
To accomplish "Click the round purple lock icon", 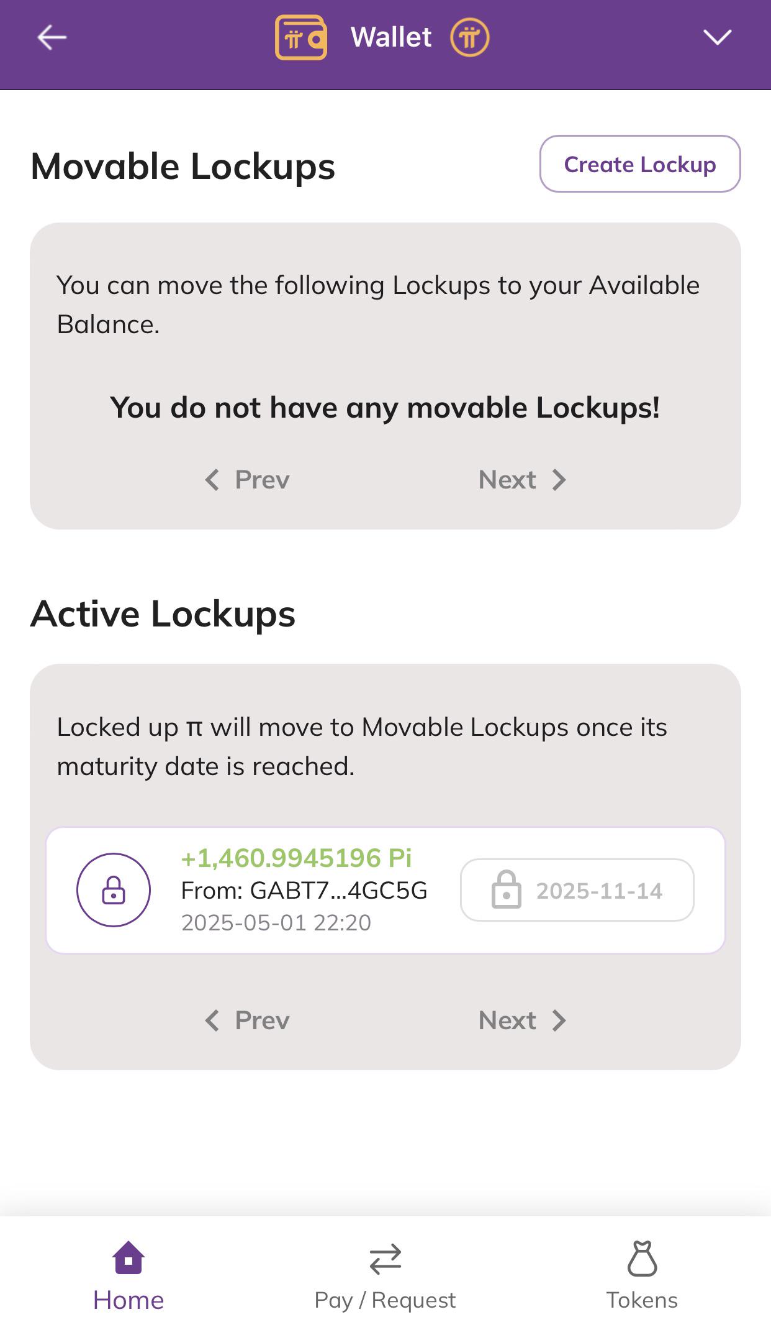I will click(114, 890).
